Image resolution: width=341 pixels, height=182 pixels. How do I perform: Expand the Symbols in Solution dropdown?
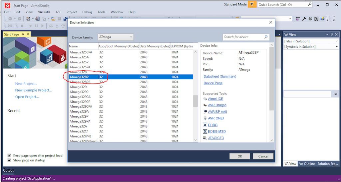[337, 47]
